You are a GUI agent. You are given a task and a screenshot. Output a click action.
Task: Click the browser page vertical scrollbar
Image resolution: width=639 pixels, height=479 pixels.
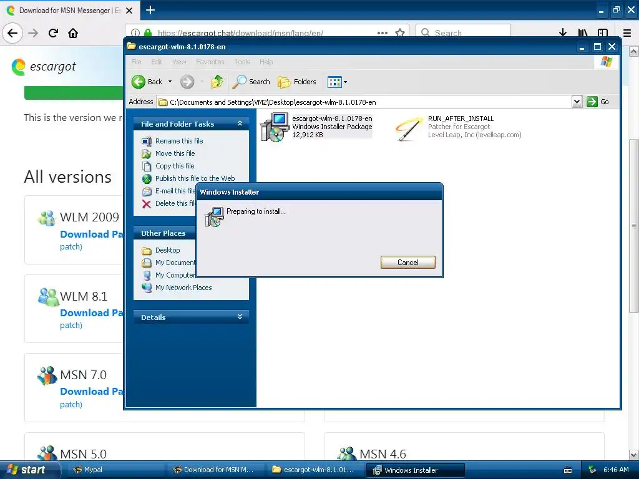(634, 226)
